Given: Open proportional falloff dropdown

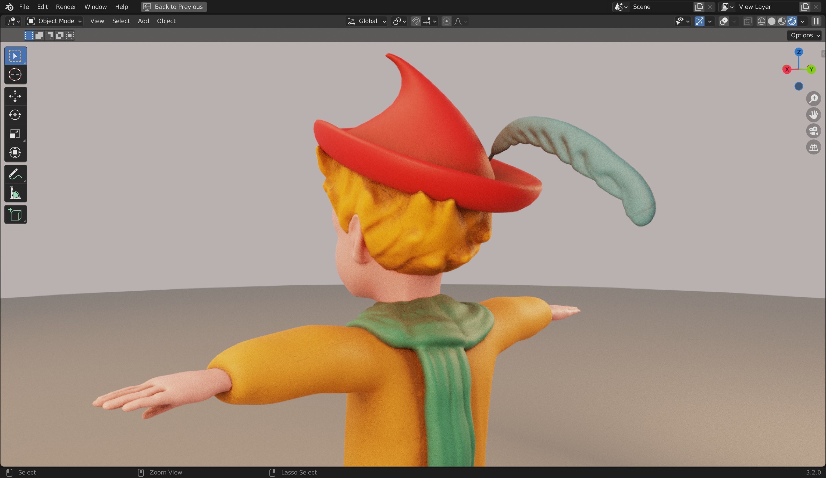Looking at the screenshot, I should tap(460, 21).
